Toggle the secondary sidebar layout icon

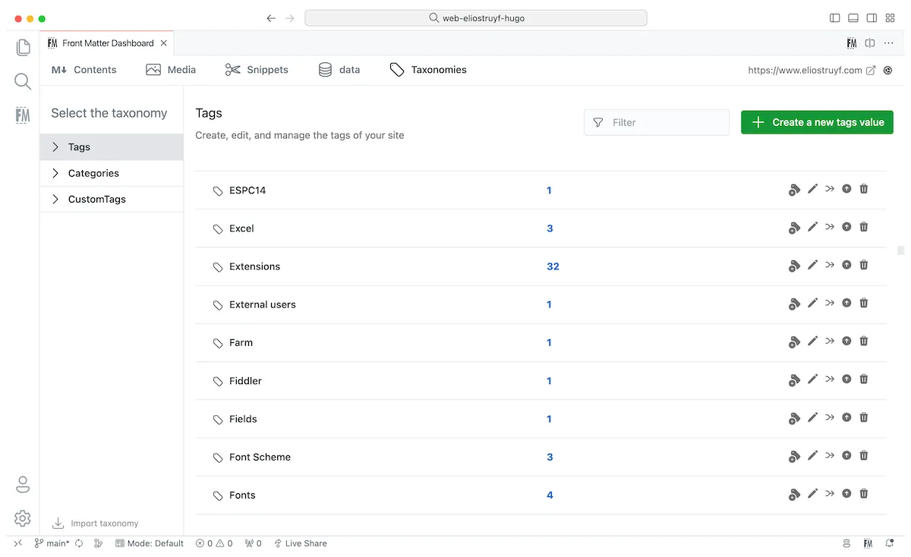(872, 18)
